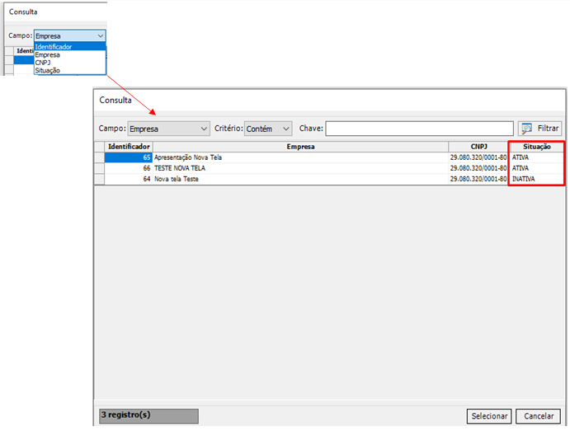570x431 pixels.
Task: Click row selector box for row 66
Action: (99, 168)
